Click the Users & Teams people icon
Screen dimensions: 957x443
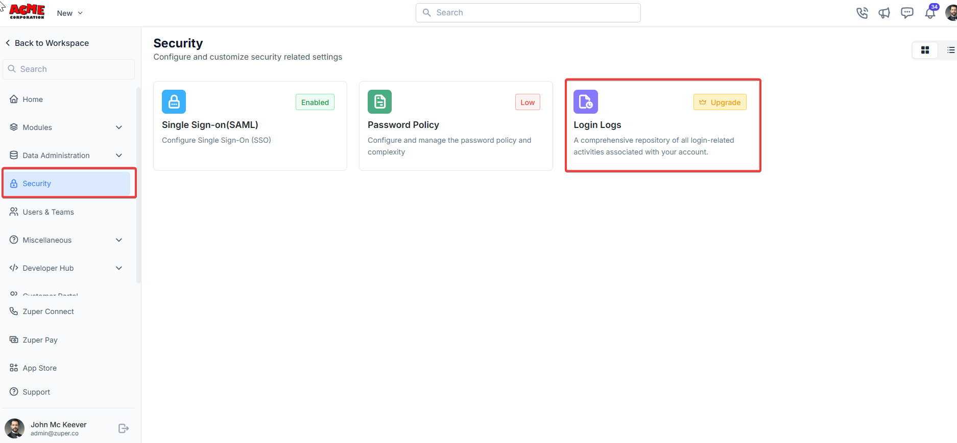click(14, 212)
